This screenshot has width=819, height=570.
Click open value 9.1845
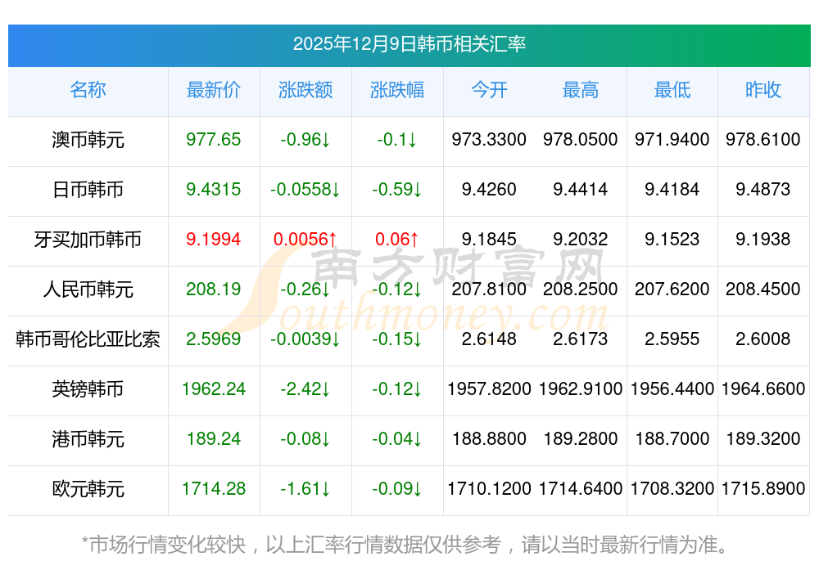(x=489, y=240)
